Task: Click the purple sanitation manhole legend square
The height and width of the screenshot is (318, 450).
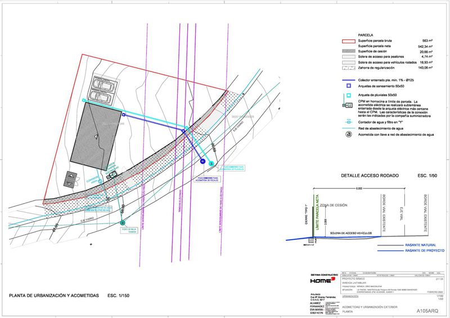Action: [349, 86]
